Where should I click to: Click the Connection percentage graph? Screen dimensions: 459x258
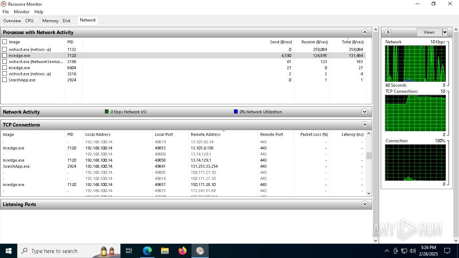(415, 163)
